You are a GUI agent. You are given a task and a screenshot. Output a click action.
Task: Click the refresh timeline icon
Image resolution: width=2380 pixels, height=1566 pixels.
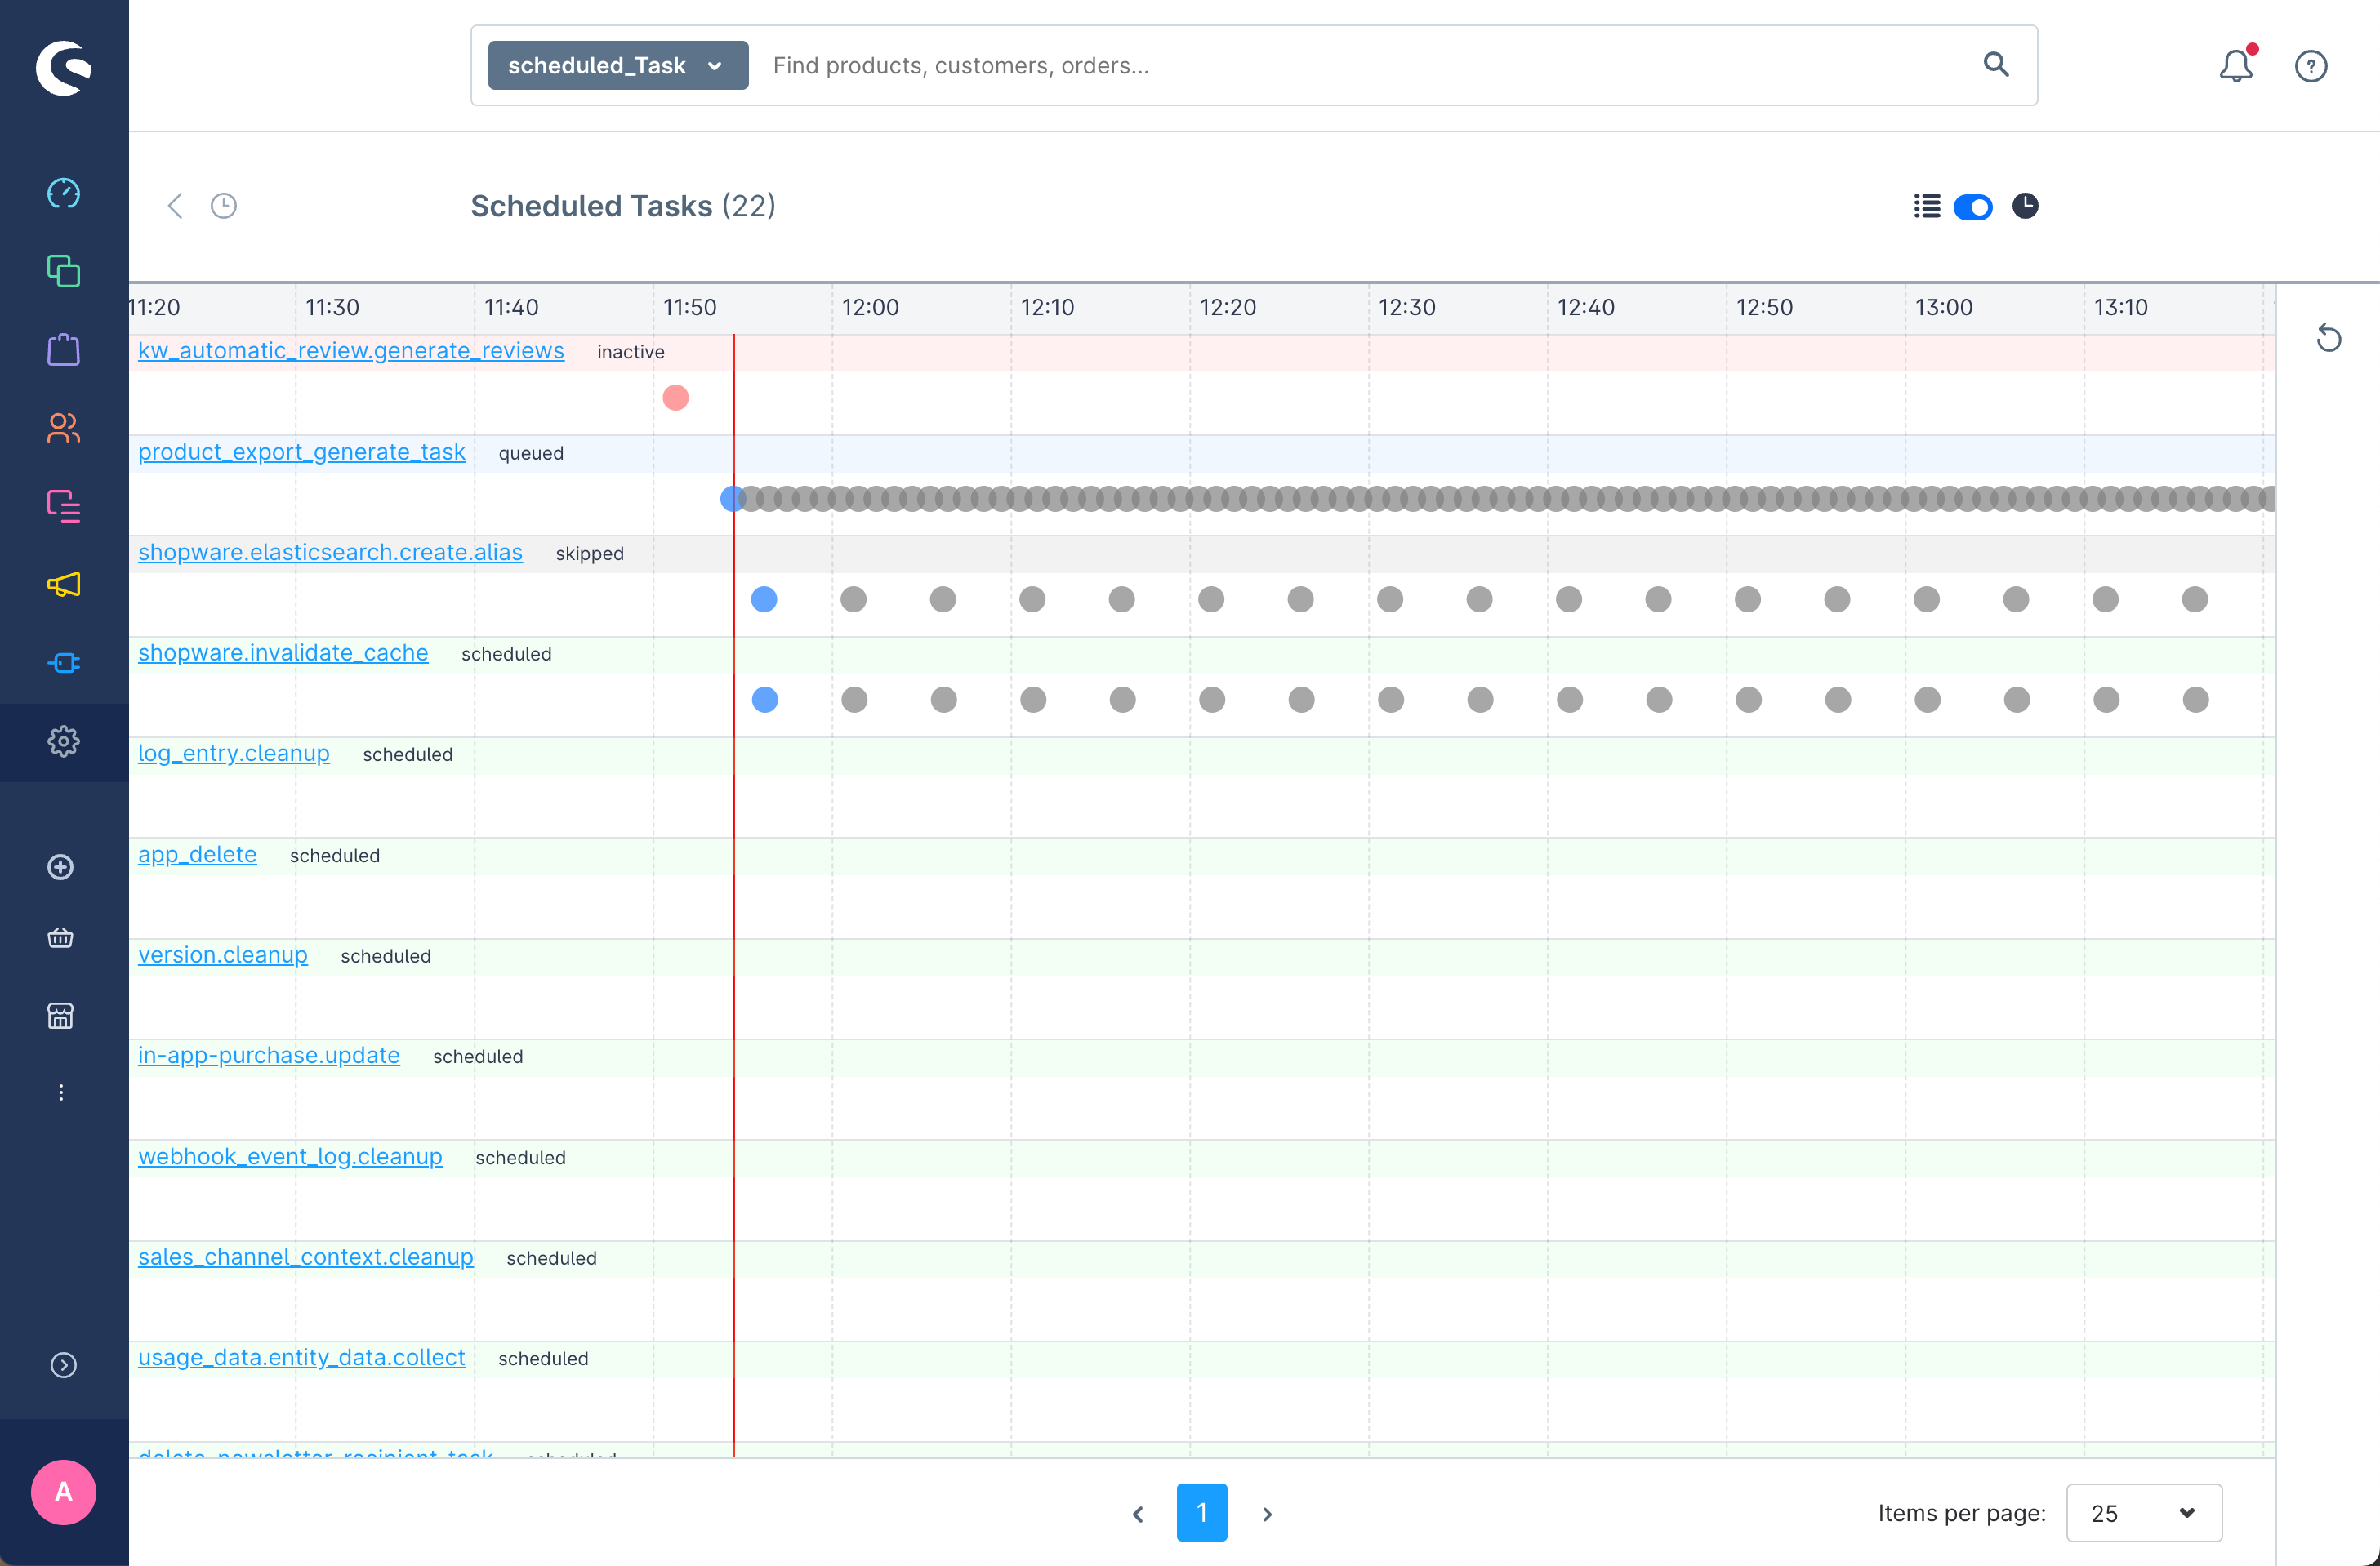2328,338
